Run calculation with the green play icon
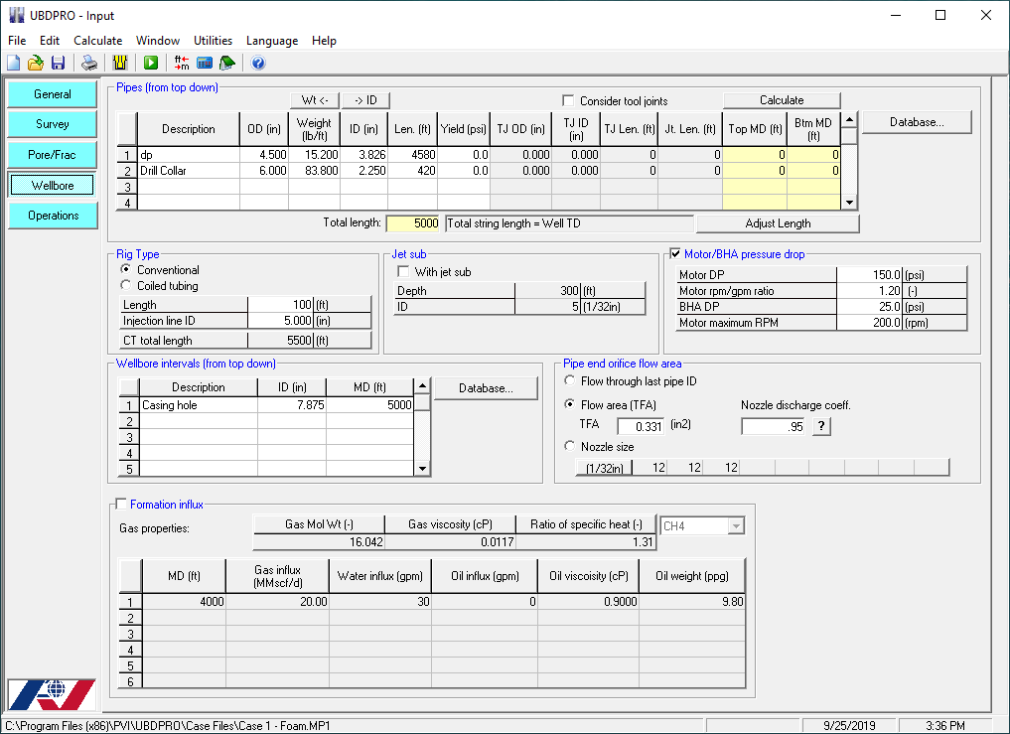The image size is (1010, 734). click(151, 63)
